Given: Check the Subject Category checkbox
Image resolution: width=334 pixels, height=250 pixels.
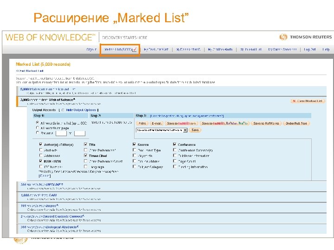Looking at the screenshot, I should pos(135,167).
